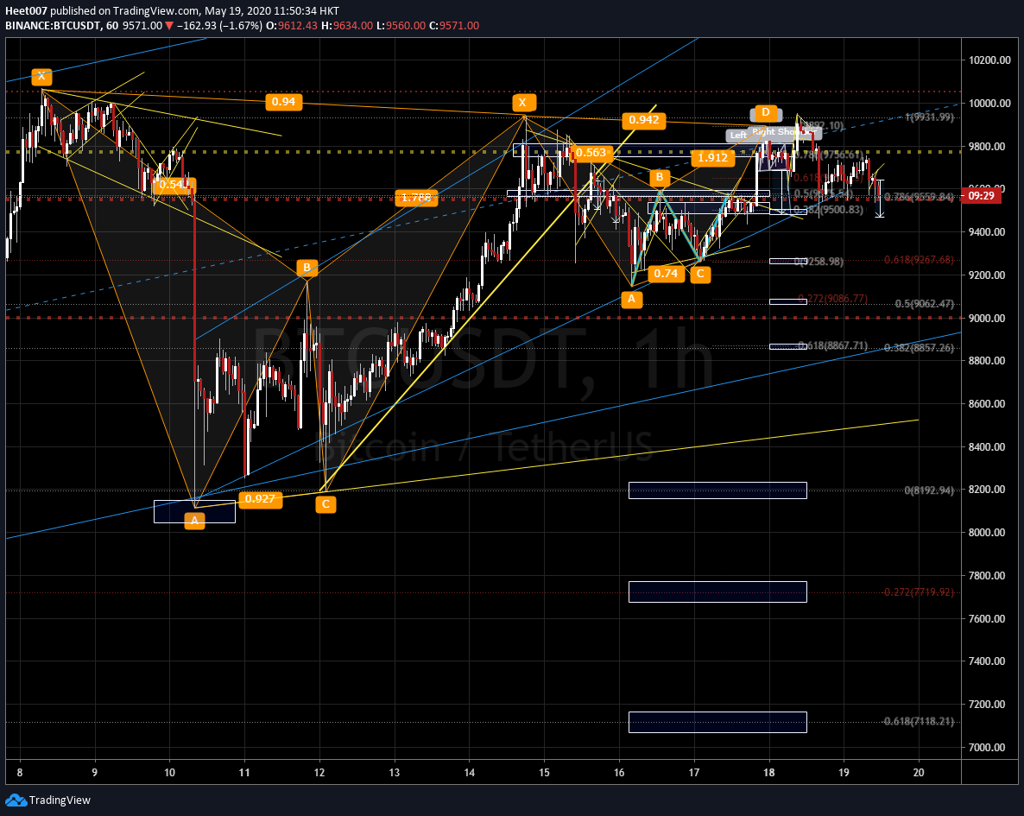Image resolution: width=1024 pixels, height=816 pixels.
Task: Click the Fibonacci label 1(9931.99)
Action: tap(929, 117)
